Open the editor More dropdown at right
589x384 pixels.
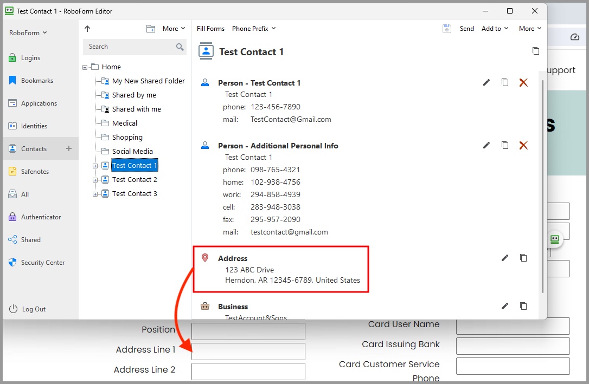[530, 29]
